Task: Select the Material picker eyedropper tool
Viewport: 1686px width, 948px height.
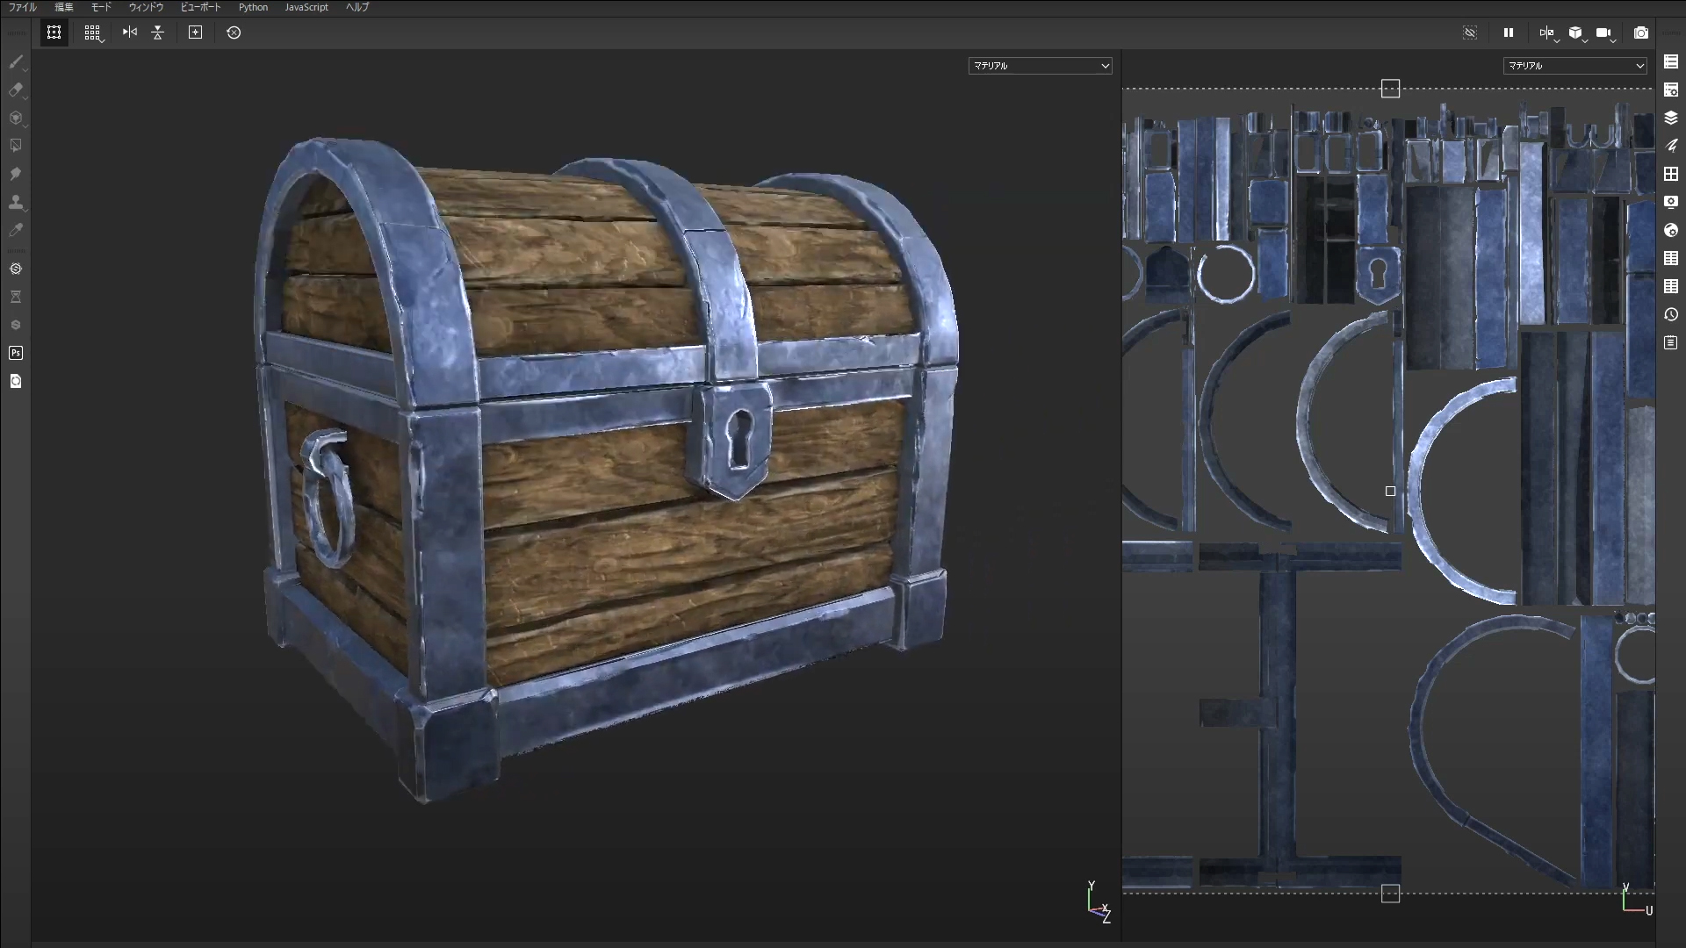Action: pos(16,230)
